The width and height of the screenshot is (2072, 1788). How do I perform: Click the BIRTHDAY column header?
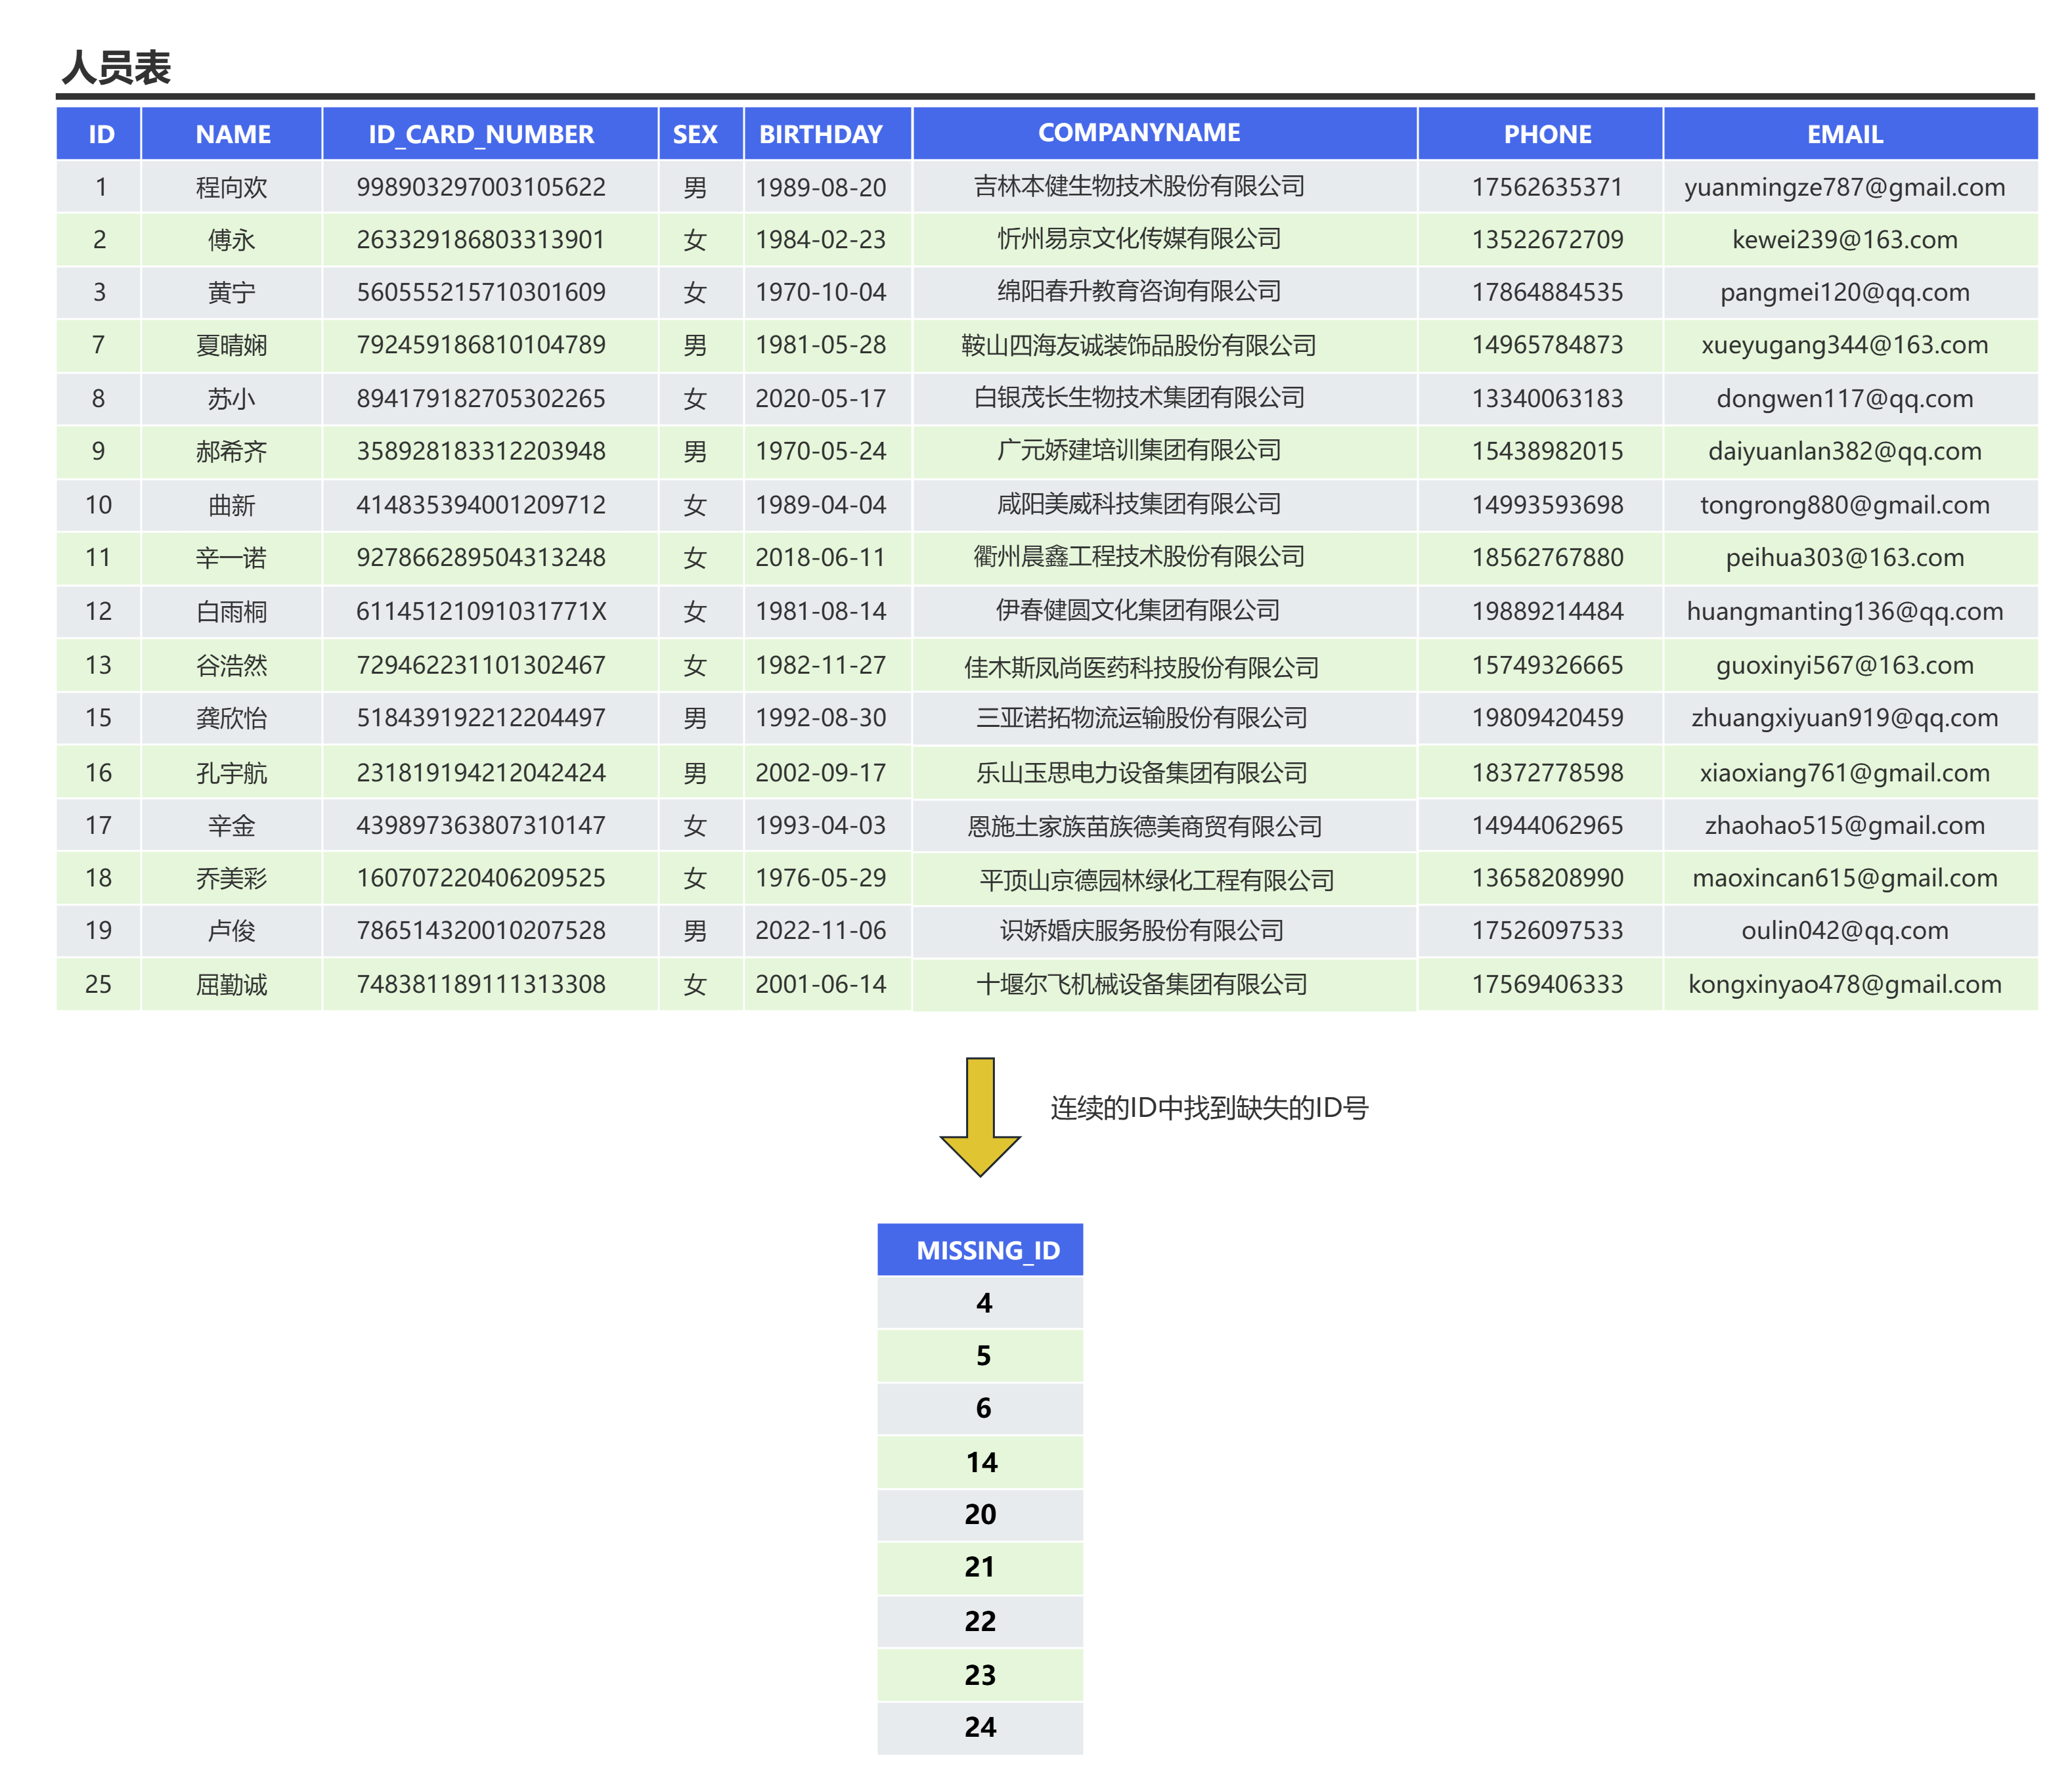pos(822,134)
